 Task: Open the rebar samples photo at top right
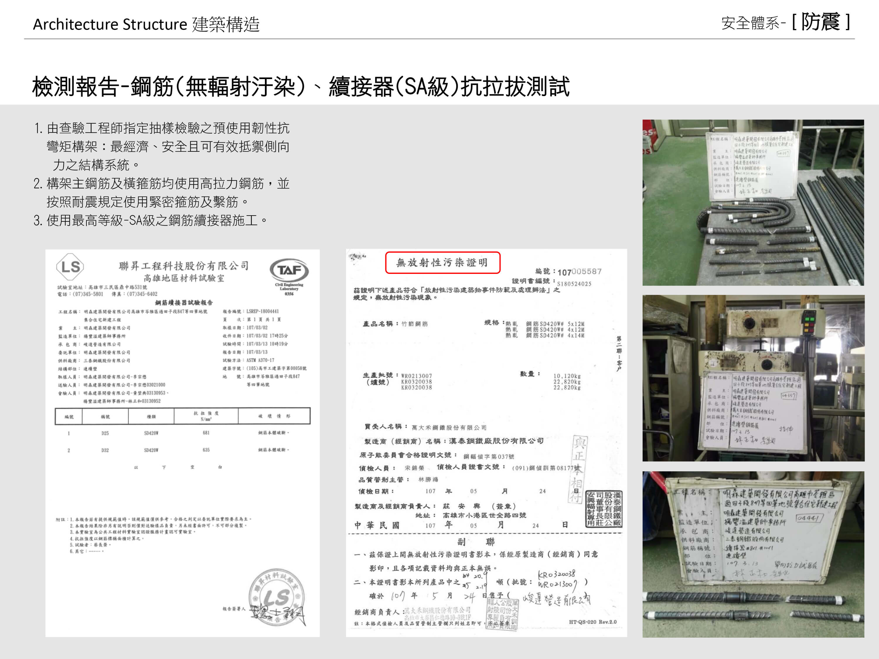753,203
